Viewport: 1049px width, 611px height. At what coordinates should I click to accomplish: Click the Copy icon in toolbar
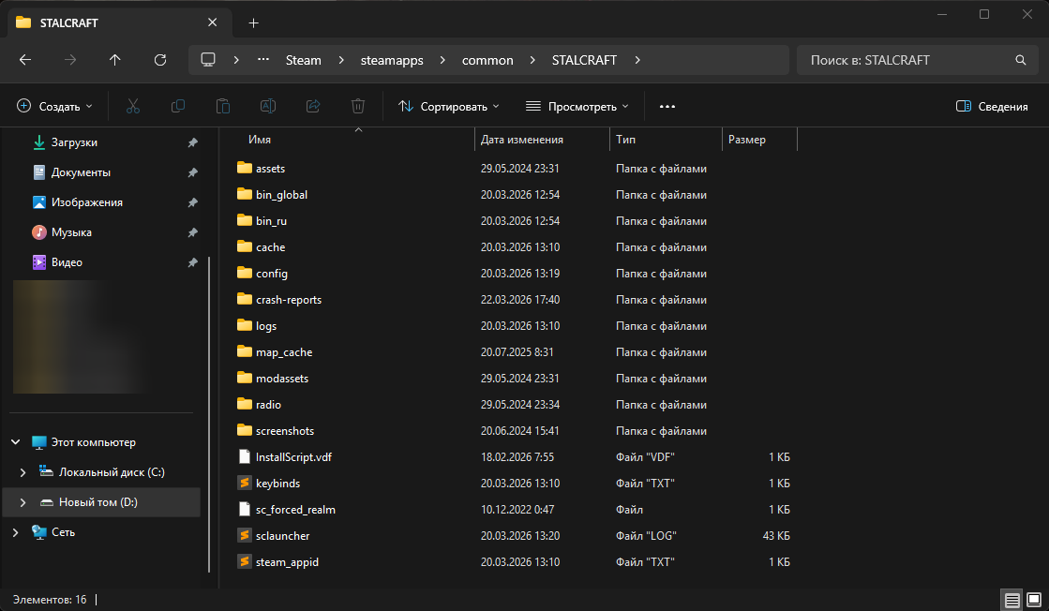click(x=177, y=107)
